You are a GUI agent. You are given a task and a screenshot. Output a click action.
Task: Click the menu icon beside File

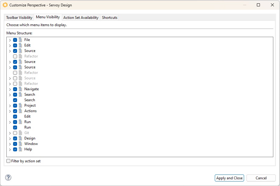click(x=20, y=40)
